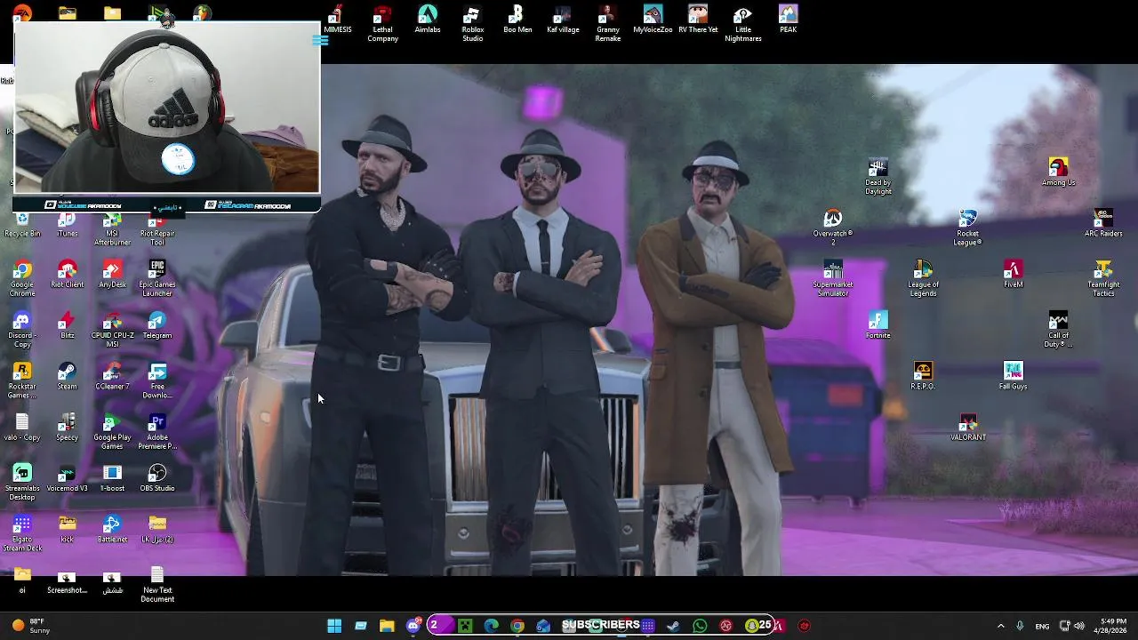Image resolution: width=1138 pixels, height=640 pixels.
Task: Select the Overwatch 2 desktop icon
Action: (x=833, y=228)
